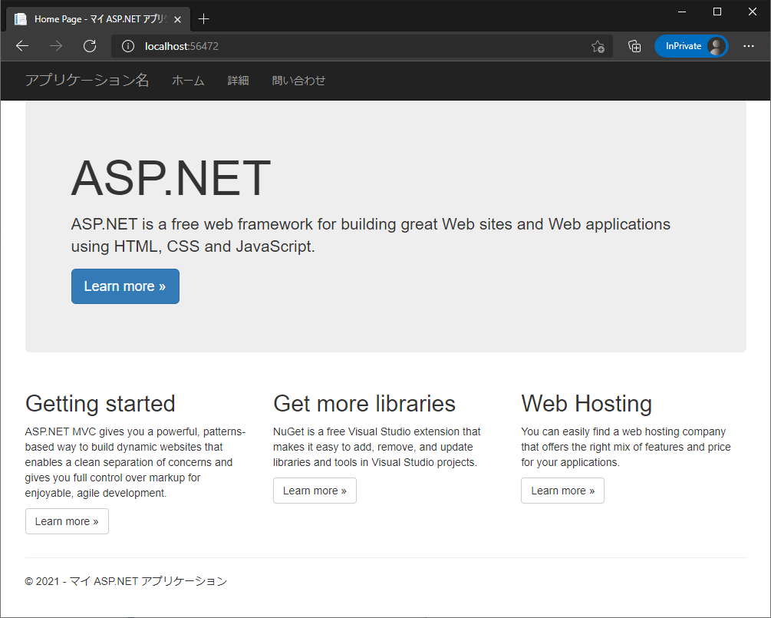771x618 pixels.
Task: Click Learn more under Get more libraries
Action: (x=315, y=491)
